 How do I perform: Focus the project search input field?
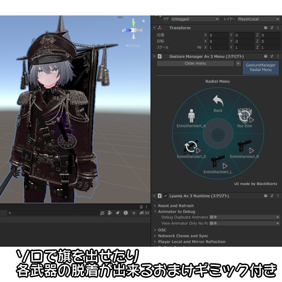54,213
